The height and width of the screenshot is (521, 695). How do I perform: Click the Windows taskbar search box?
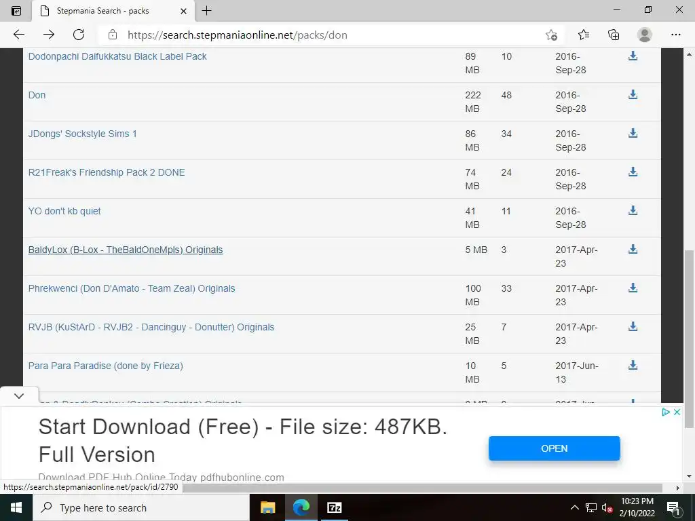click(141, 507)
